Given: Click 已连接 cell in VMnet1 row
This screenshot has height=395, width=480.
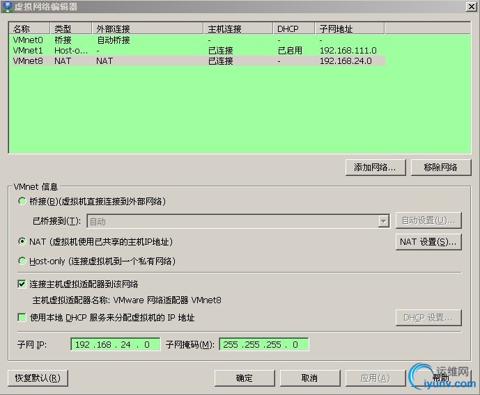Looking at the screenshot, I should (x=221, y=50).
